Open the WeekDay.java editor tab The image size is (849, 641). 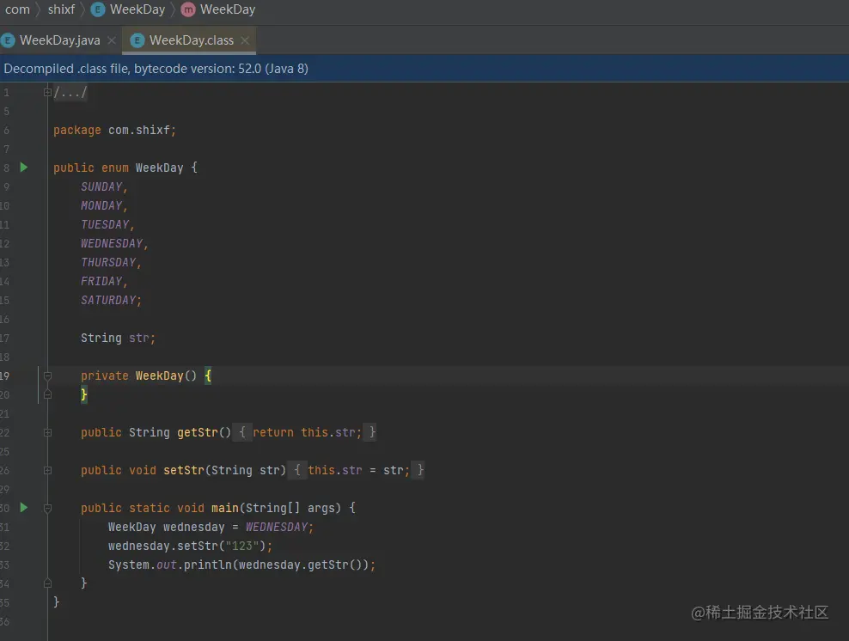[x=58, y=40]
